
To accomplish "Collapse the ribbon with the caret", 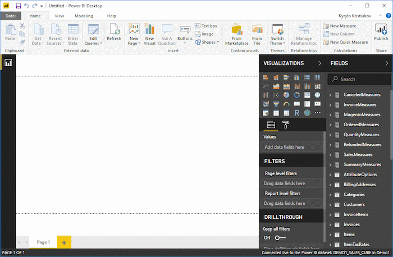I will point(380,16).
